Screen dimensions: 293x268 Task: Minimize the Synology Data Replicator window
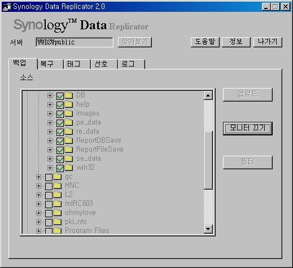(x=266, y=7)
